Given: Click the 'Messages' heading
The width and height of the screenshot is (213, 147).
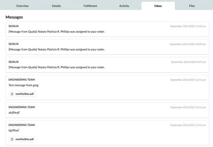Looking at the screenshot, I should [14, 17].
